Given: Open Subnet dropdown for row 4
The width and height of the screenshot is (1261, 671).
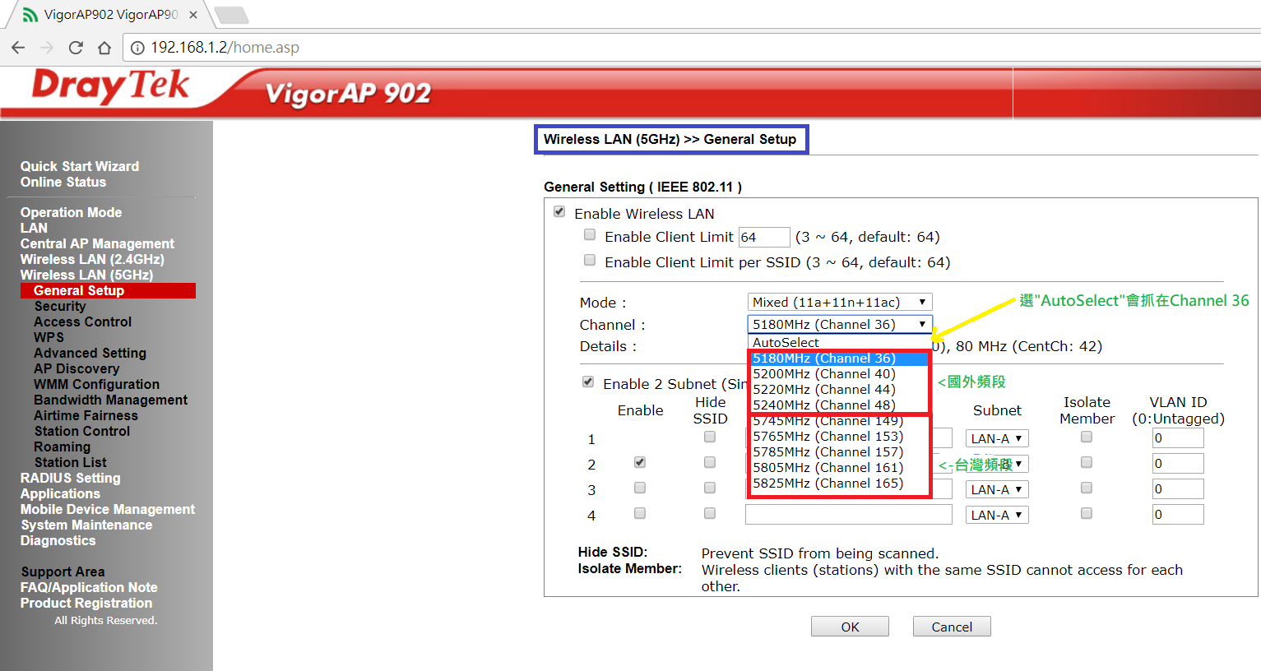Looking at the screenshot, I should (x=997, y=515).
